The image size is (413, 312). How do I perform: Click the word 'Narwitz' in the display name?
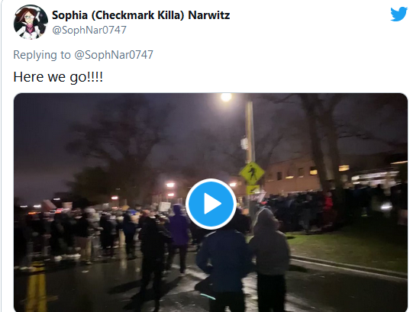209,15
